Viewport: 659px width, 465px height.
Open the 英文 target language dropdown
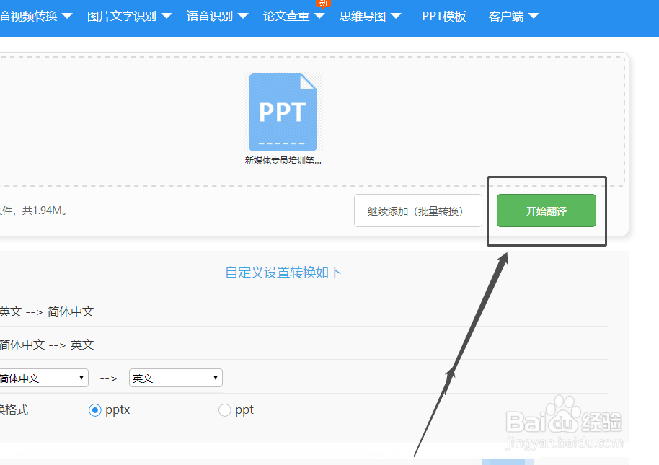[x=175, y=377]
